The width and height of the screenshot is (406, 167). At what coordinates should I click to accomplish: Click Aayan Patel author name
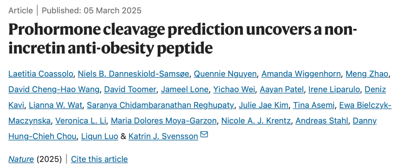[282, 90]
